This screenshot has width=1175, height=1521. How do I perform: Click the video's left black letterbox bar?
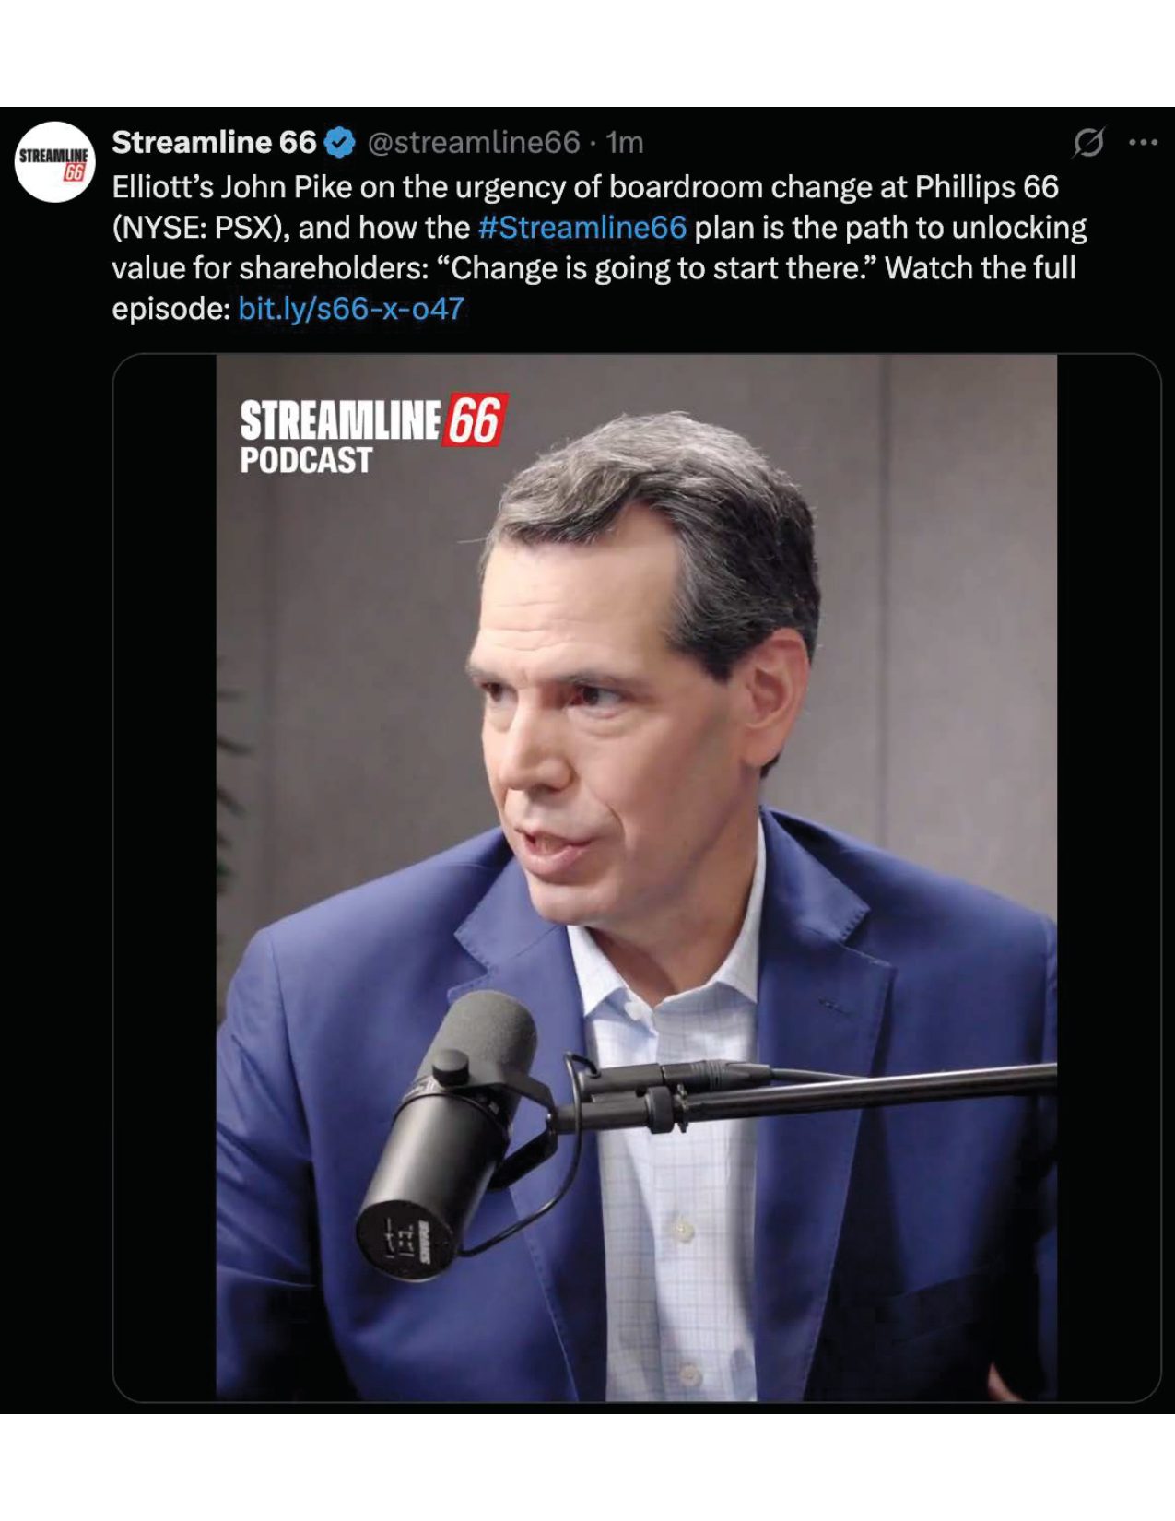tap(165, 878)
